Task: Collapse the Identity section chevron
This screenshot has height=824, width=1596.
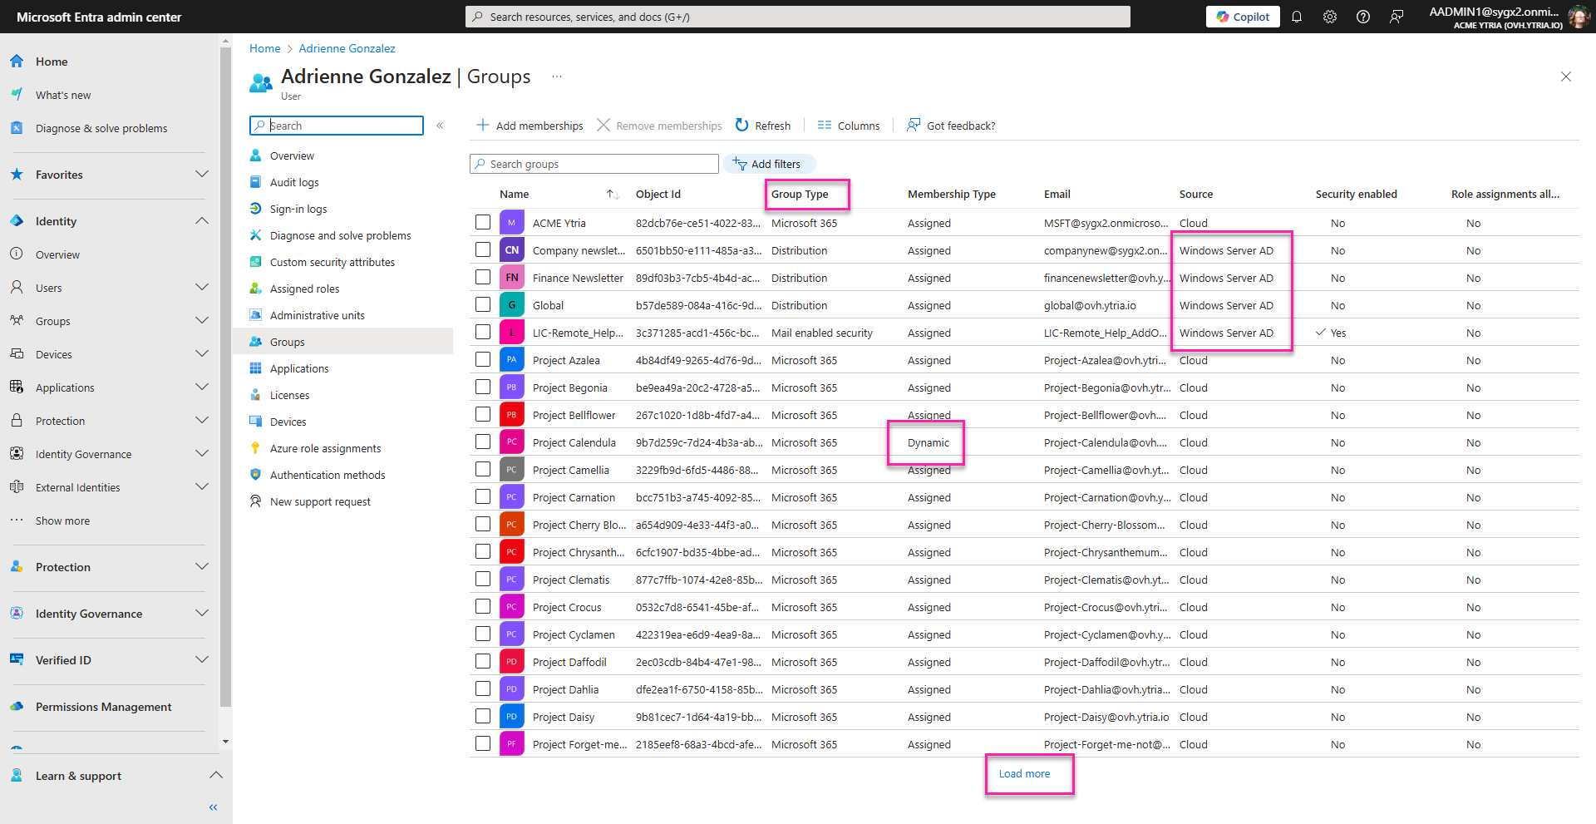Action: click(x=202, y=220)
